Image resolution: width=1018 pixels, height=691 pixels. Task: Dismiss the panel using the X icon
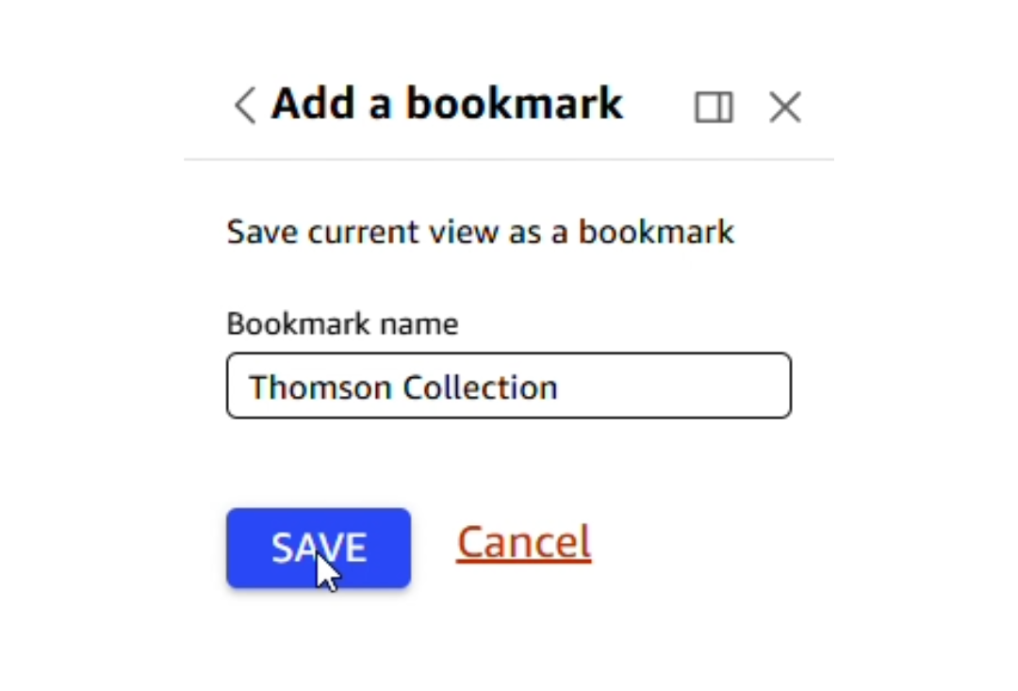tap(784, 107)
